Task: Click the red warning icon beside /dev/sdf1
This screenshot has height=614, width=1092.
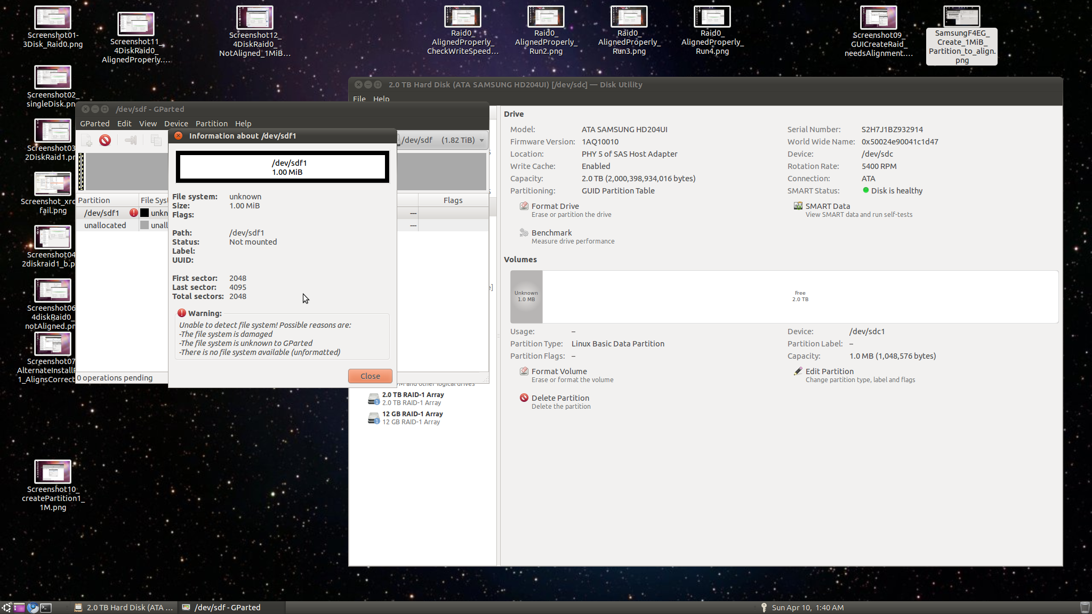Action: coord(133,213)
